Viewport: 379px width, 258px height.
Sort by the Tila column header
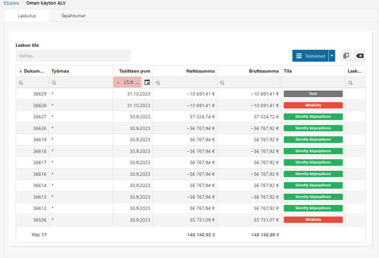pos(288,71)
